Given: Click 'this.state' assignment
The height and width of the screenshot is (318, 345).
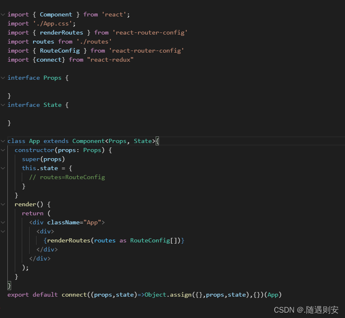Looking at the screenshot, I should 40,168.
